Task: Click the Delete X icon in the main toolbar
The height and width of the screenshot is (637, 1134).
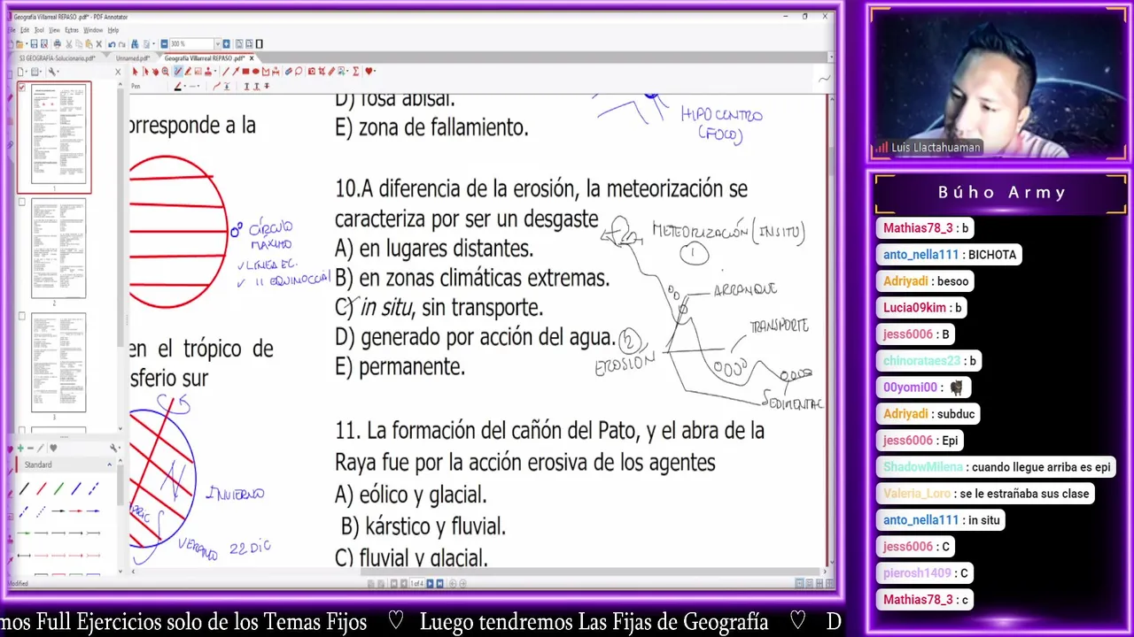Action: tap(99, 44)
